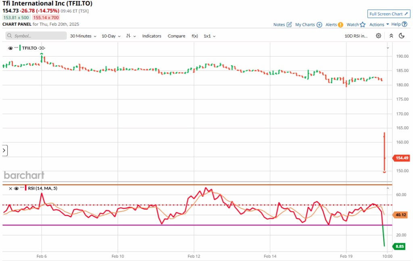Open the chart type bar-style dropdown
Viewport: 413px width, 261px height.
pos(131,36)
